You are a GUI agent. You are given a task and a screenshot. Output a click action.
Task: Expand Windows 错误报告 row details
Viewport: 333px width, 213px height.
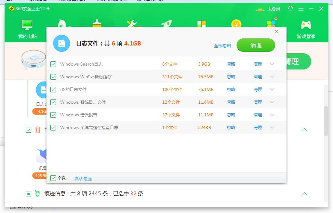(x=272, y=115)
